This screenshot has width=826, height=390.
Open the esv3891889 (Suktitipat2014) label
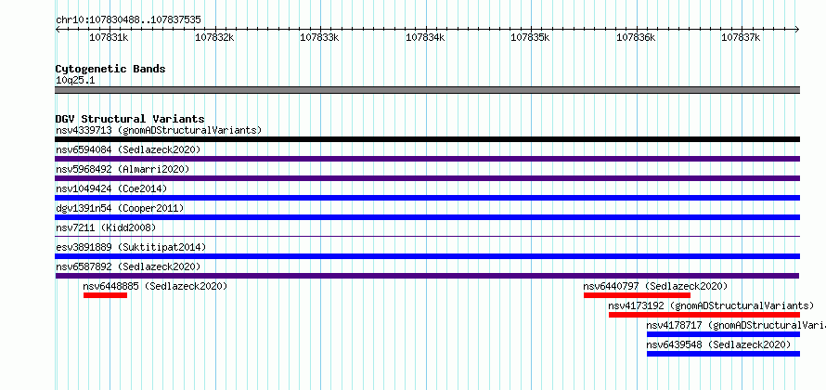131,247
